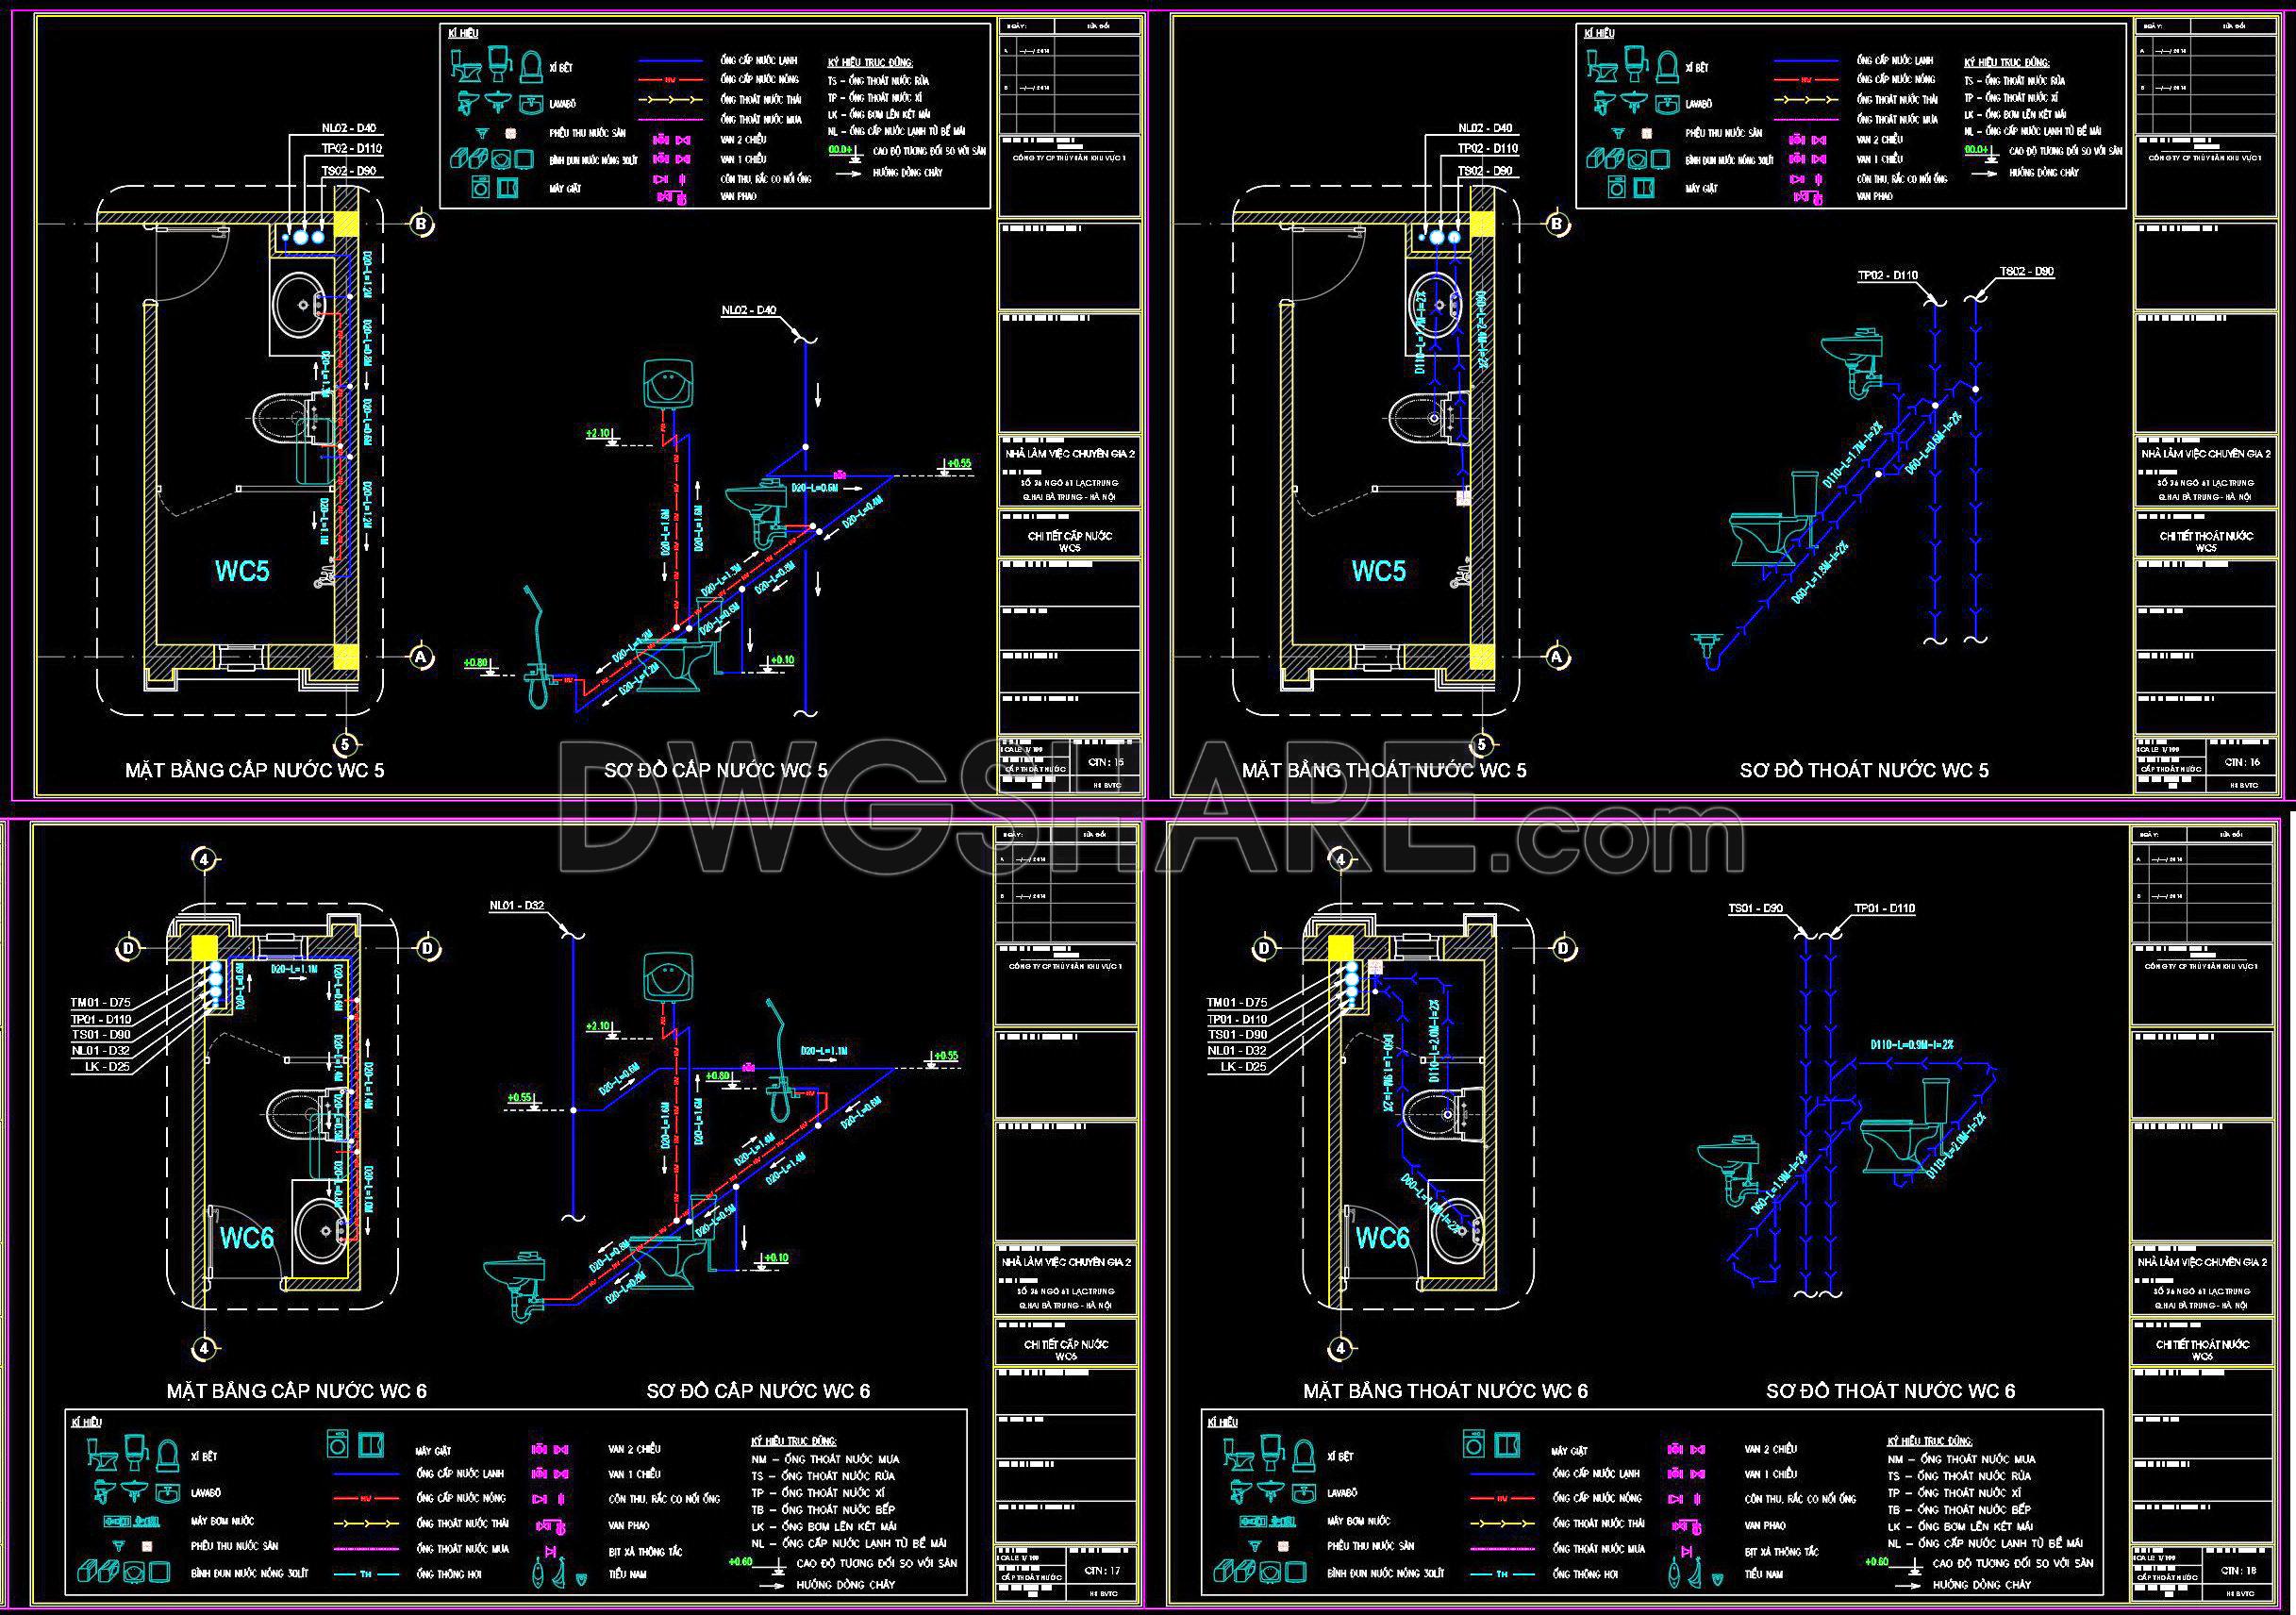This screenshot has height=1615, width=2296.
Task: Click the title MẶT BẰNG CẤP NƯỚC WC 5
Action: 254,770
